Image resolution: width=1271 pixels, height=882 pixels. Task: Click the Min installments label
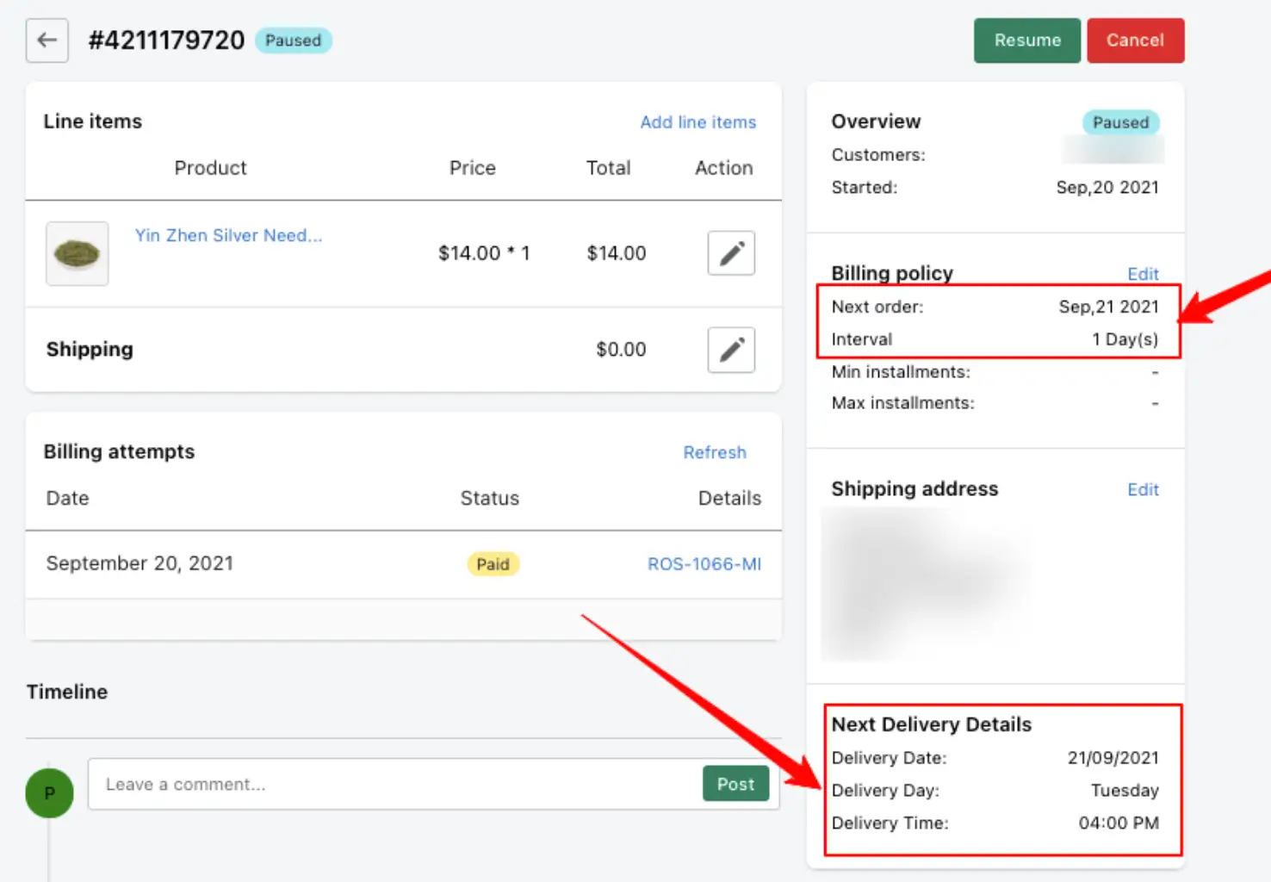click(x=901, y=372)
